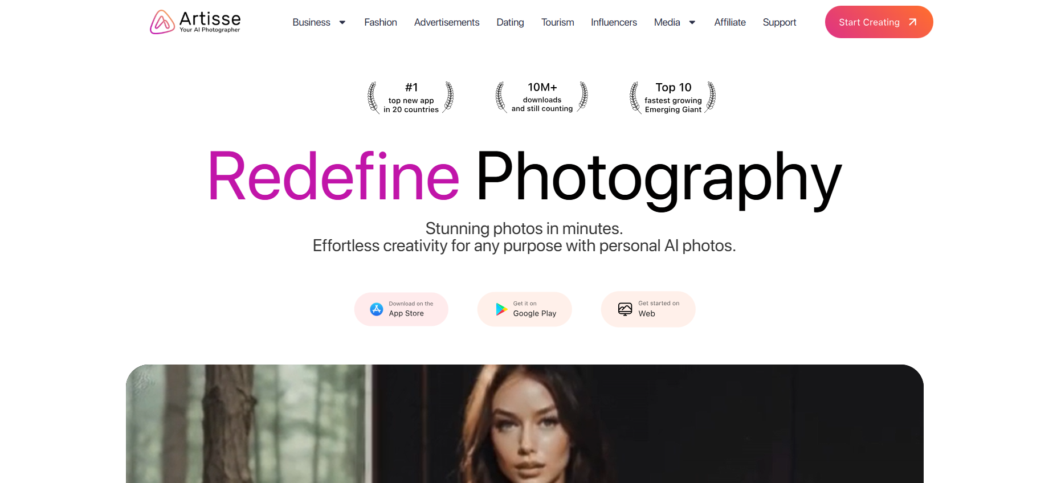Viewport: 1061px width, 483px height.
Task: Click the #1 top new app laurel badge
Action: point(411,97)
